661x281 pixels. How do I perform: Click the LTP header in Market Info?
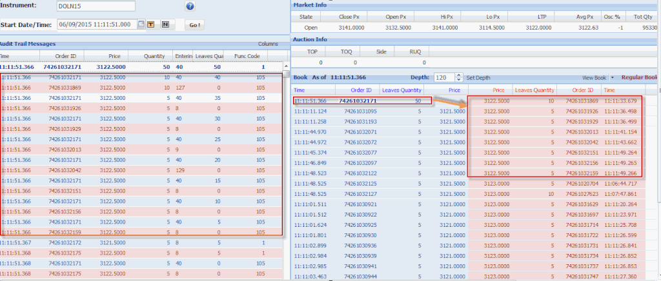coord(542,15)
